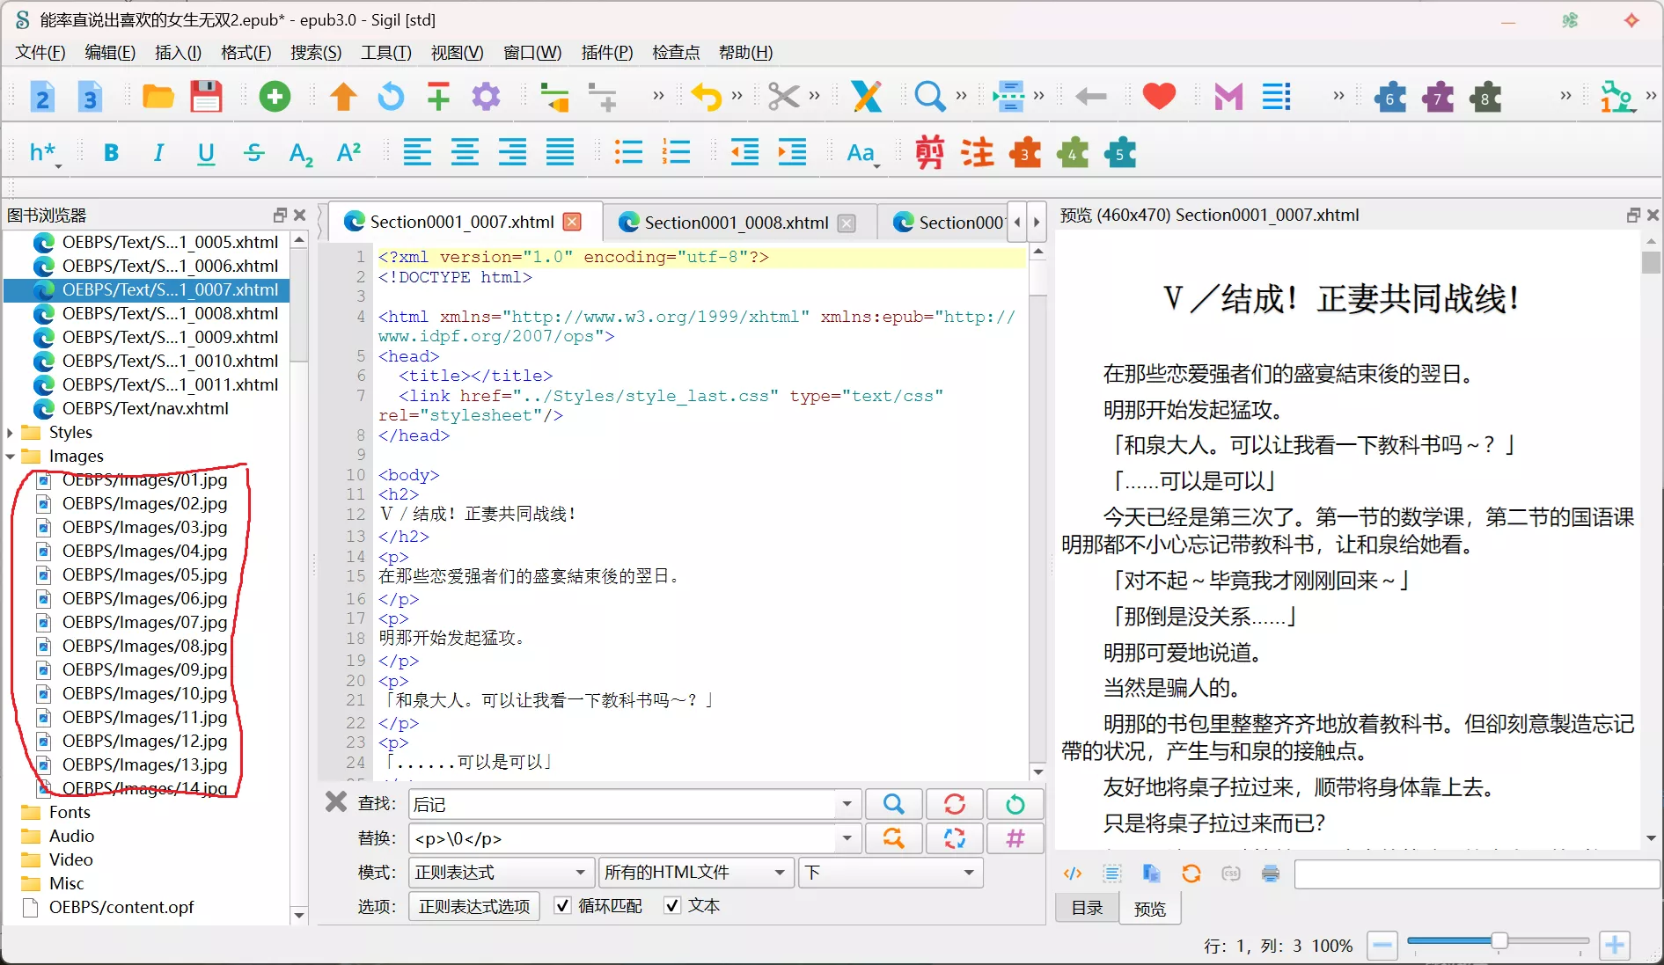Click the Italic formatting icon

click(x=158, y=153)
